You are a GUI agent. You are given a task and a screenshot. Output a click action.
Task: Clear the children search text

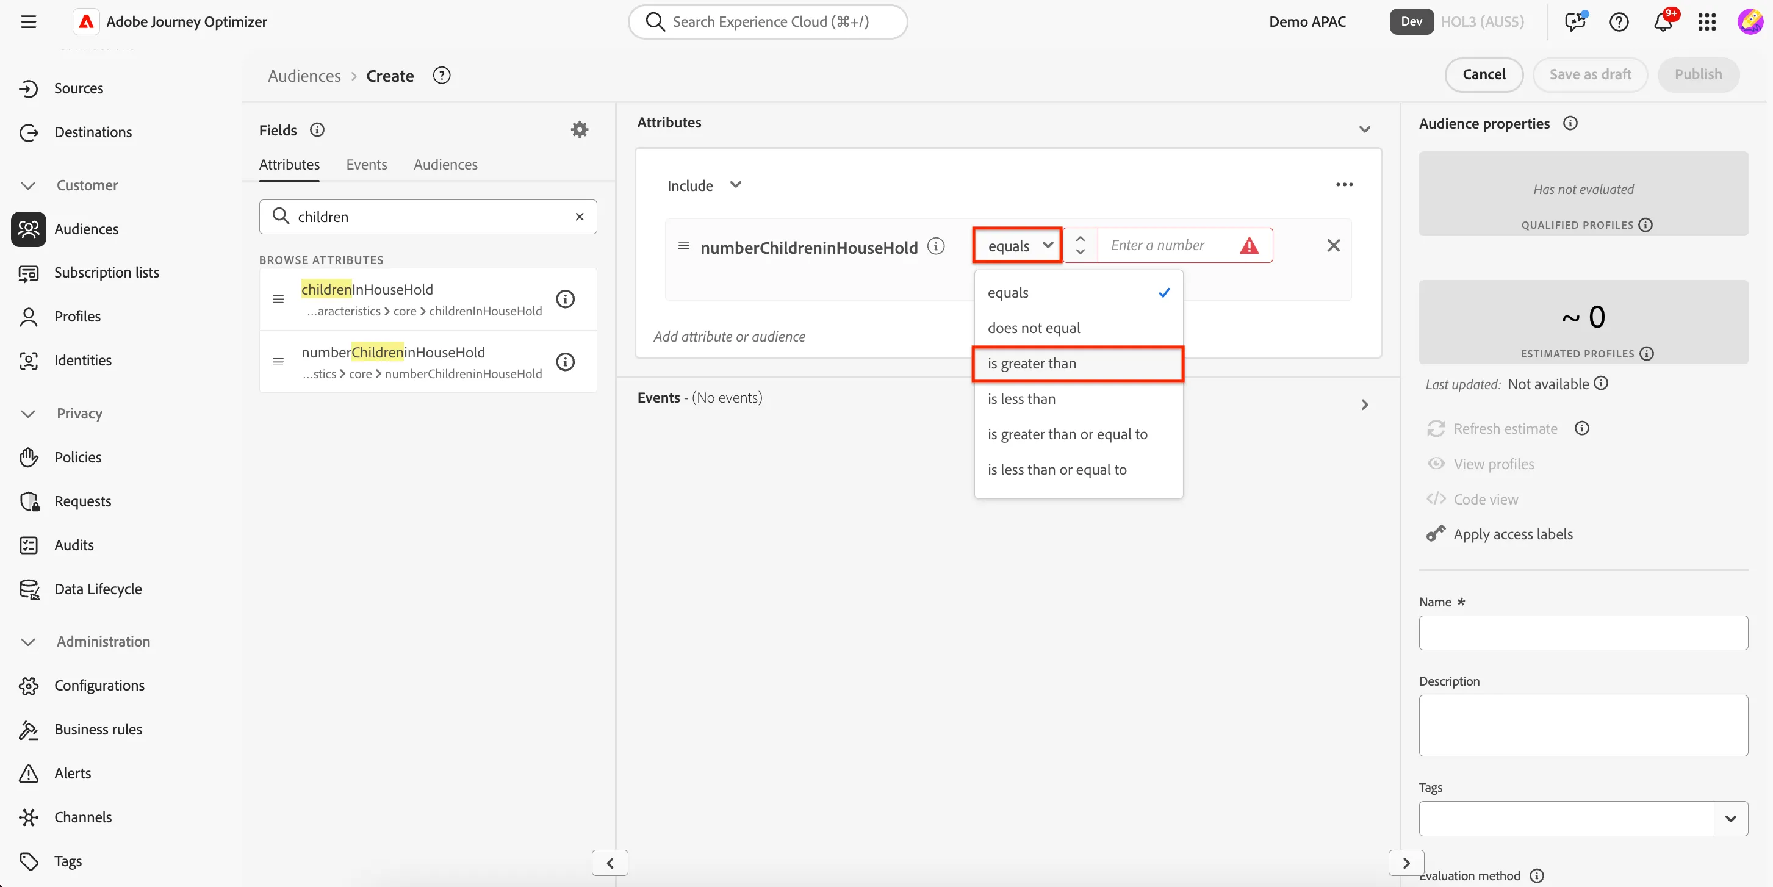(x=580, y=217)
